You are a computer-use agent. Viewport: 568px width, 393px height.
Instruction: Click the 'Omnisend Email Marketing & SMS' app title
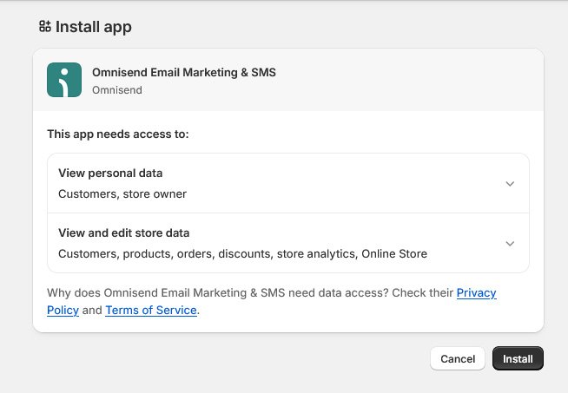coord(184,72)
